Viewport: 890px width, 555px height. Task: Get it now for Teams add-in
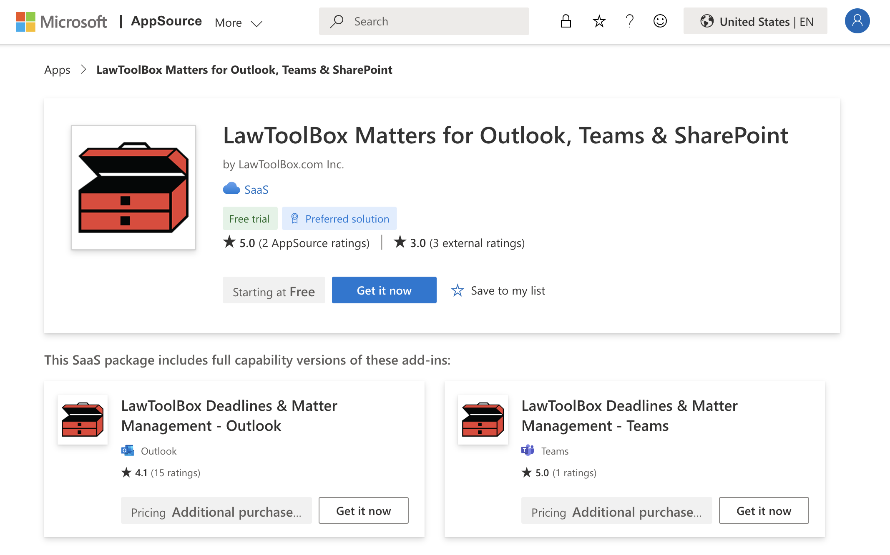(763, 511)
